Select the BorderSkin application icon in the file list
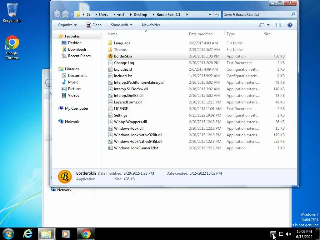 coord(110,56)
